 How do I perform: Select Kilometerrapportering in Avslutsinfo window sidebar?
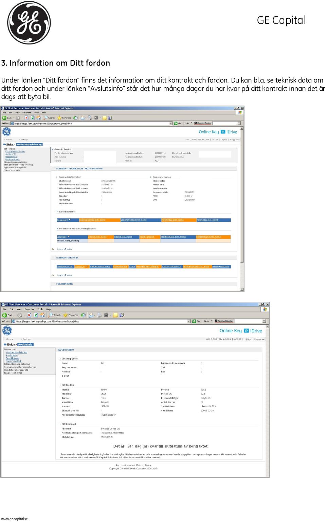click(17, 364)
